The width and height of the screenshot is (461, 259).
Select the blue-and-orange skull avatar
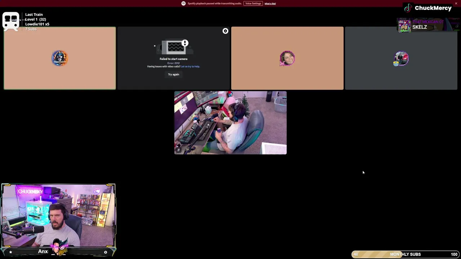60,58
